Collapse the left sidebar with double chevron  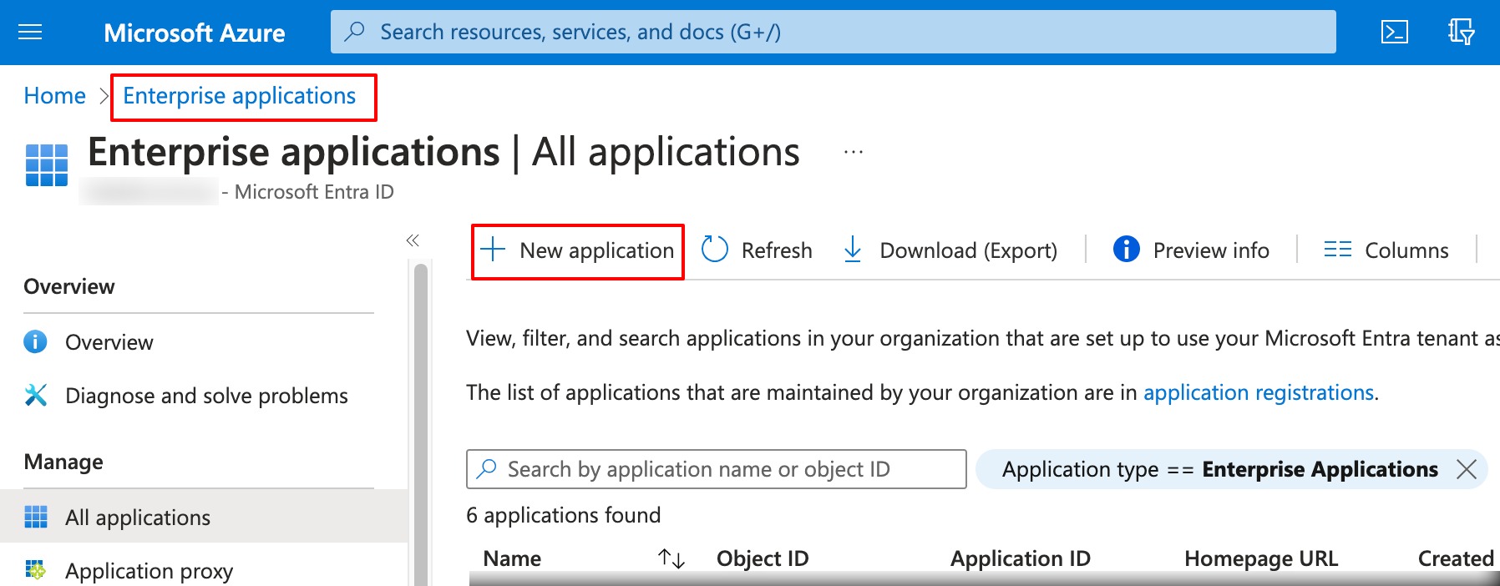413,240
